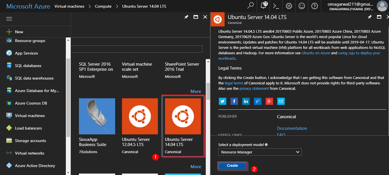389x175 pixels.
Task: Toggle the hamburger menu in sidebar
Action: (9, 19)
